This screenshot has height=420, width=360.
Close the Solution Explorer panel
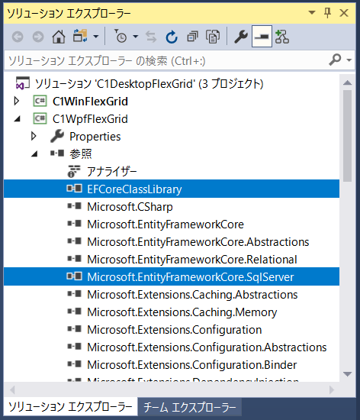coord(344,12)
